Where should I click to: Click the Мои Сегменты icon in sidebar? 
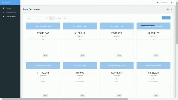tap(3, 17)
